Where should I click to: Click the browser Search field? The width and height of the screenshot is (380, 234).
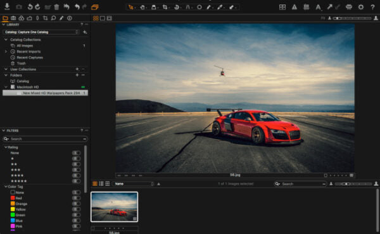click(300, 184)
